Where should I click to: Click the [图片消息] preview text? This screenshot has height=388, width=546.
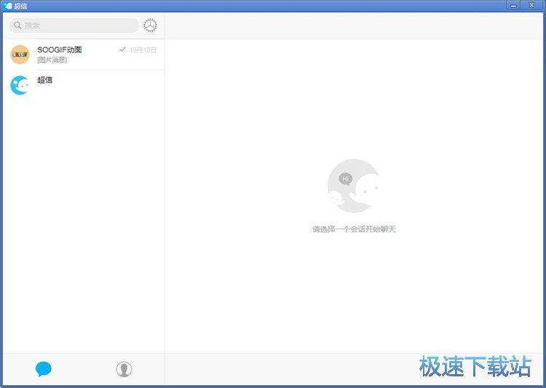point(52,60)
